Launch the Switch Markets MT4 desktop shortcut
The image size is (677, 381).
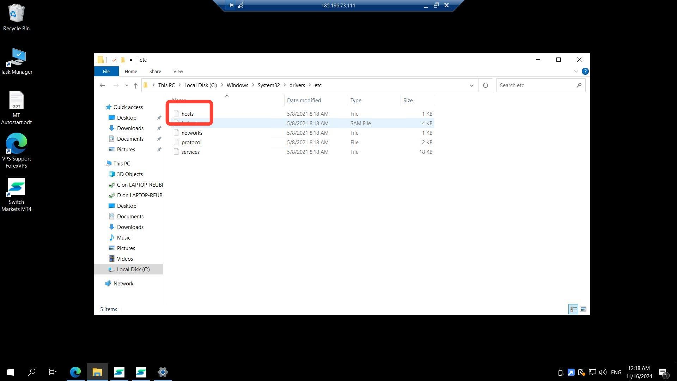pyautogui.click(x=16, y=194)
